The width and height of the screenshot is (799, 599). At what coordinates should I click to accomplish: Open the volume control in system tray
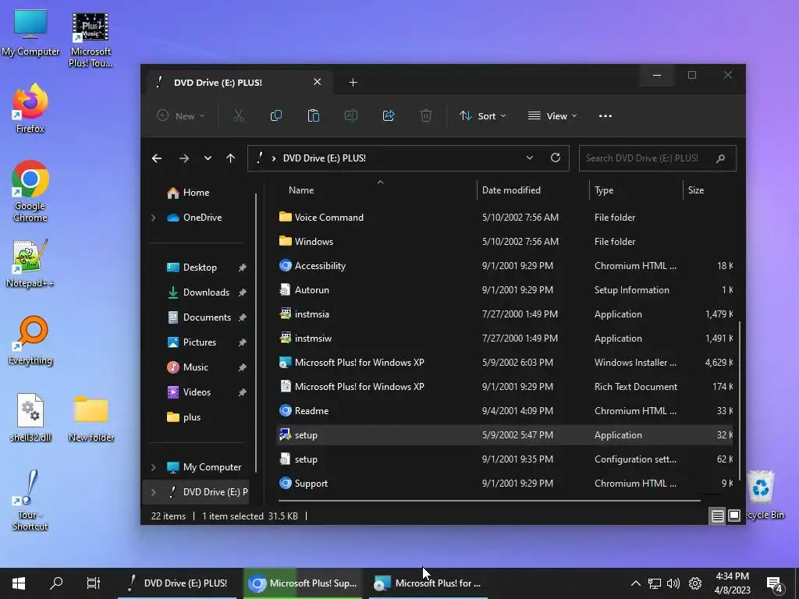point(673,583)
